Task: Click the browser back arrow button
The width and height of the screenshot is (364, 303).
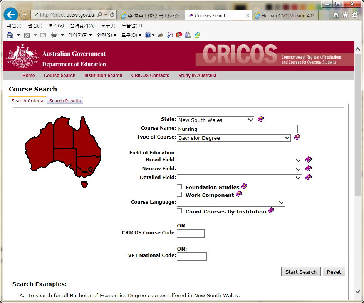Action: (x=10, y=15)
